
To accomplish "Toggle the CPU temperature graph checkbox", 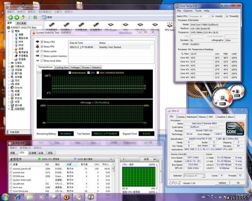I will pos(89,73).
